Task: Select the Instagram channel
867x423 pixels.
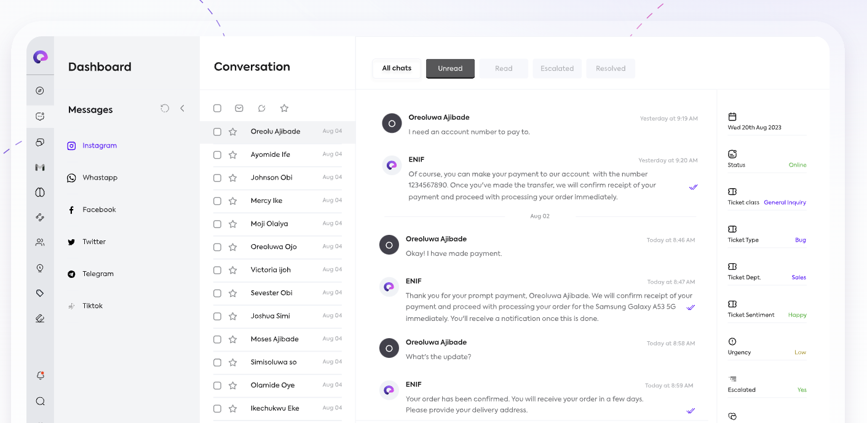Action: 92,146
